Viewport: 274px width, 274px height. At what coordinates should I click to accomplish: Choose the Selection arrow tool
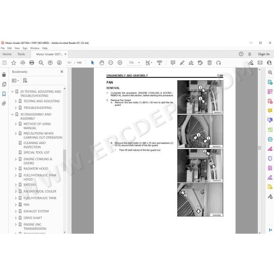[92, 63]
